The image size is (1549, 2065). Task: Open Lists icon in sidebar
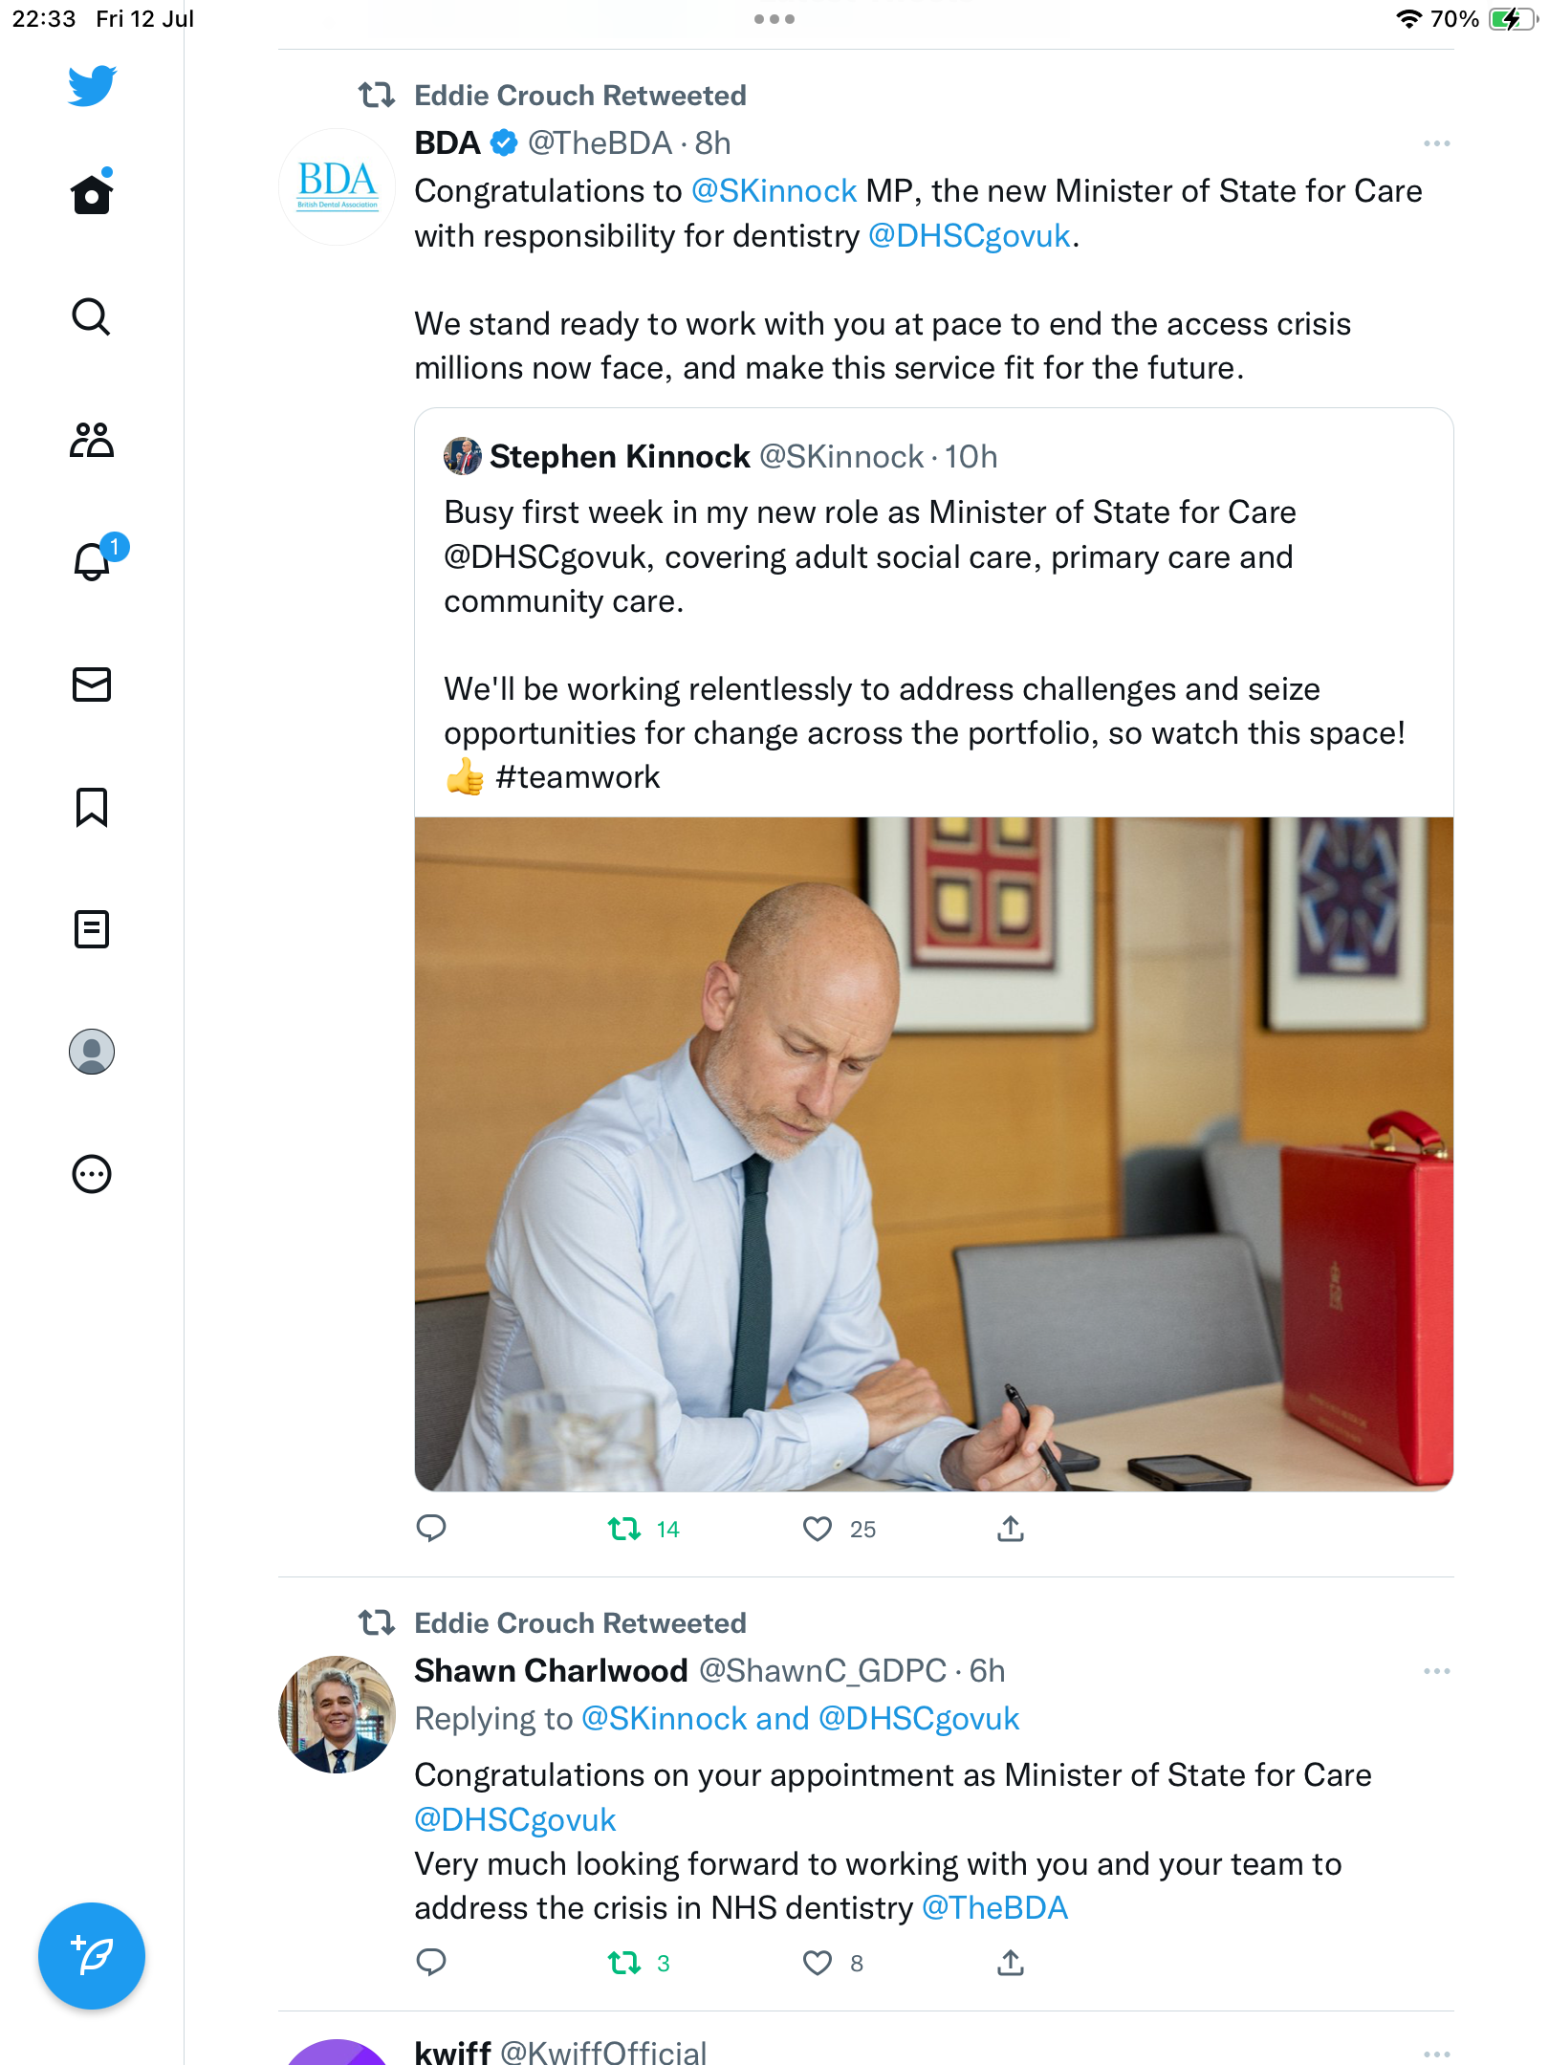click(x=92, y=929)
